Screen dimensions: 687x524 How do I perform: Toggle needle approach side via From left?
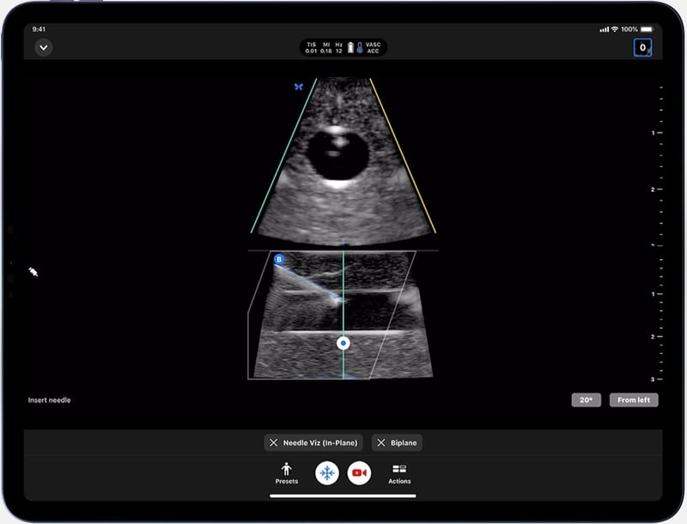point(634,399)
